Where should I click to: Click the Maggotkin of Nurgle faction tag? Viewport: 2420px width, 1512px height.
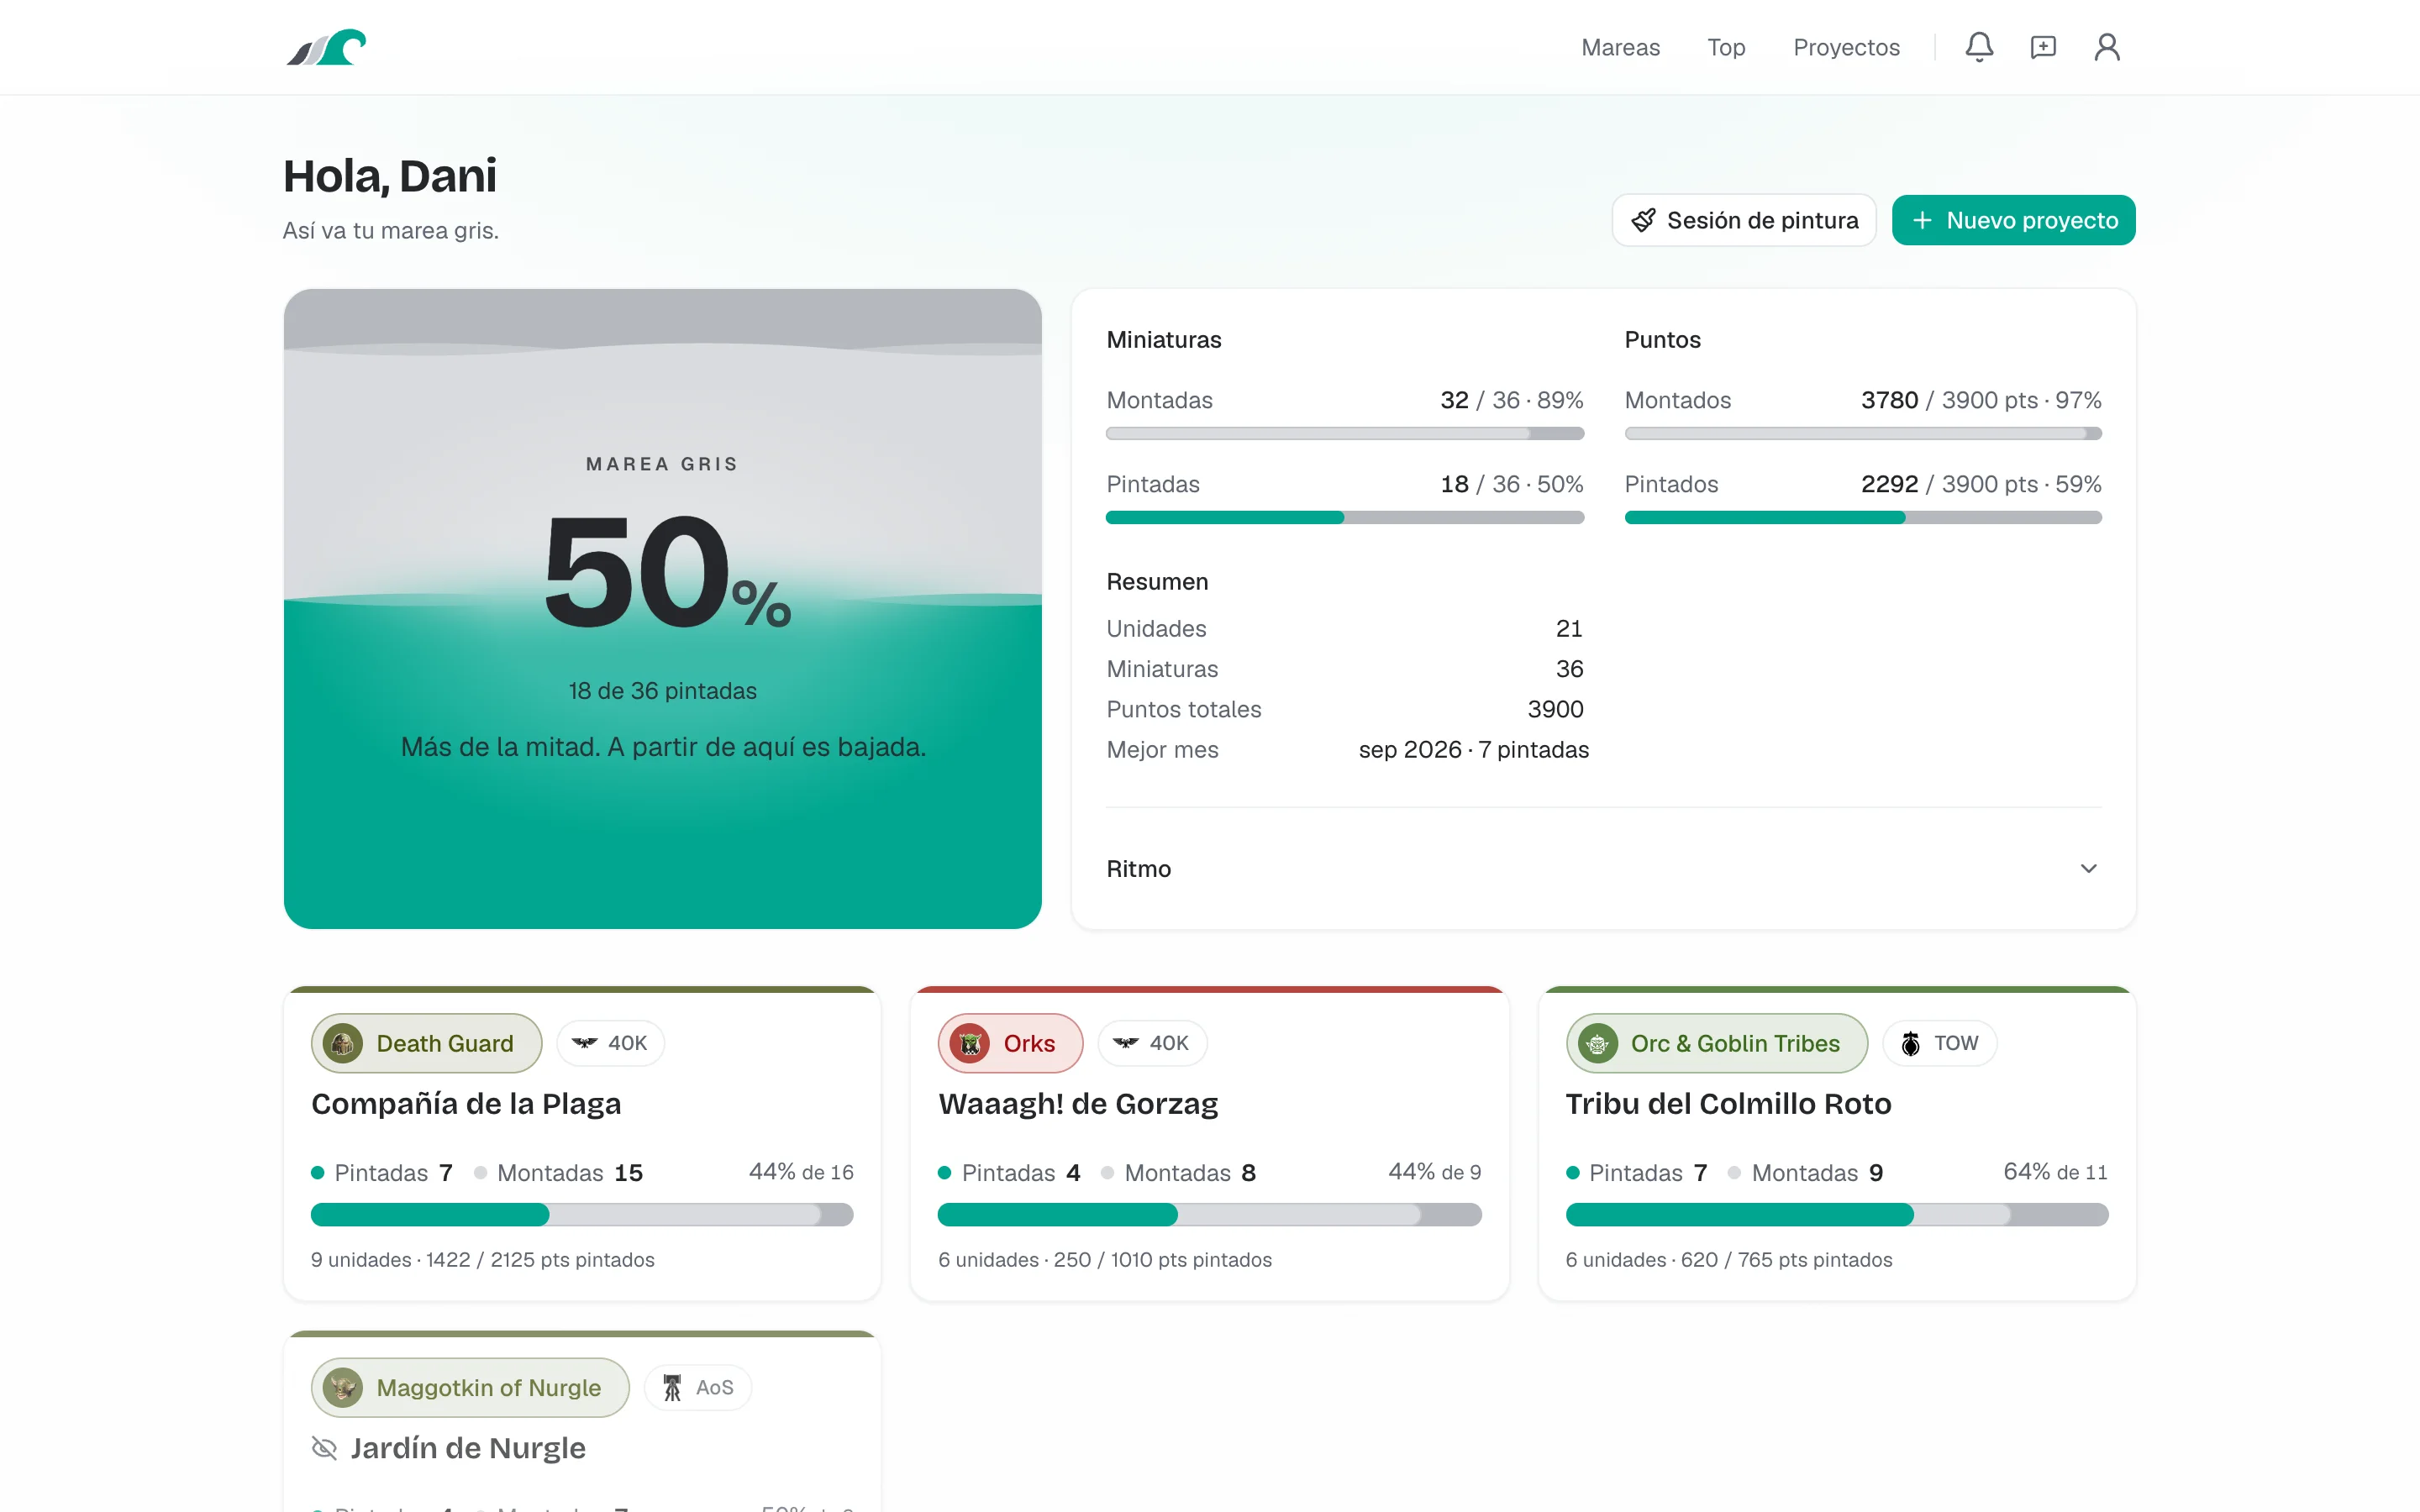pos(470,1387)
